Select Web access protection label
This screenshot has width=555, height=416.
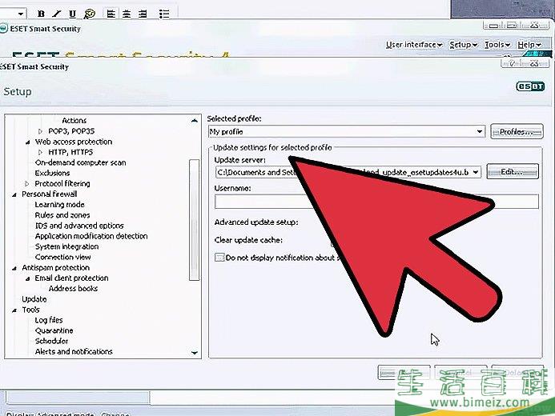(x=74, y=142)
